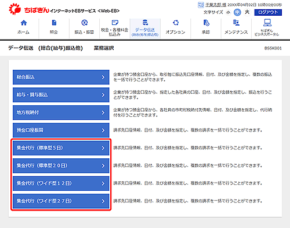Click the date and time text in header

pos(255,5)
